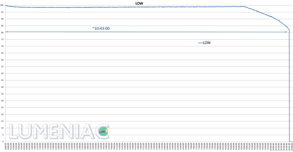Click y-axis label 50

2,73
